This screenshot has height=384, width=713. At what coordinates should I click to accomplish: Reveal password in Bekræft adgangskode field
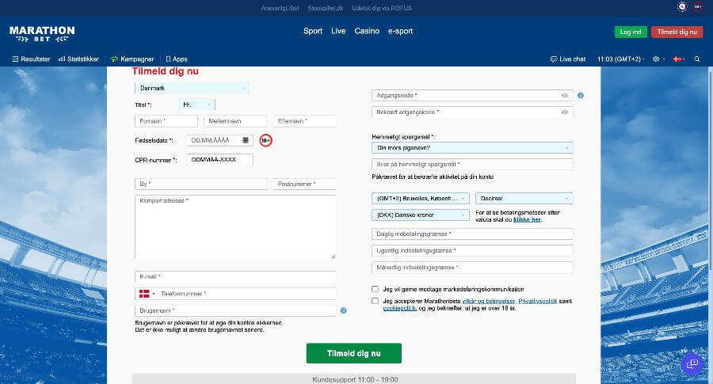(x=564, y=112)
